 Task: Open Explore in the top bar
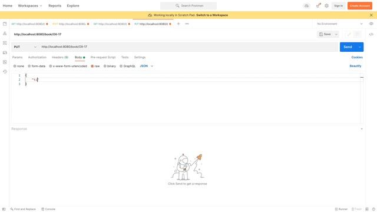click(73, 6)
